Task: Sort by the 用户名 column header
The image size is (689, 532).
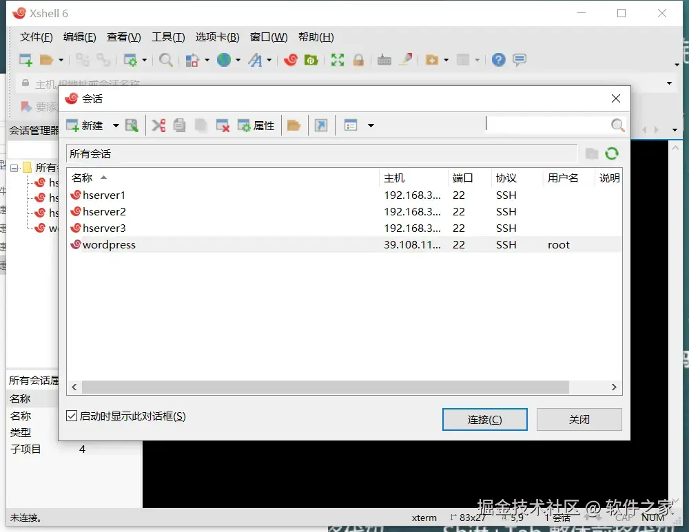Action: pos(568,178)
